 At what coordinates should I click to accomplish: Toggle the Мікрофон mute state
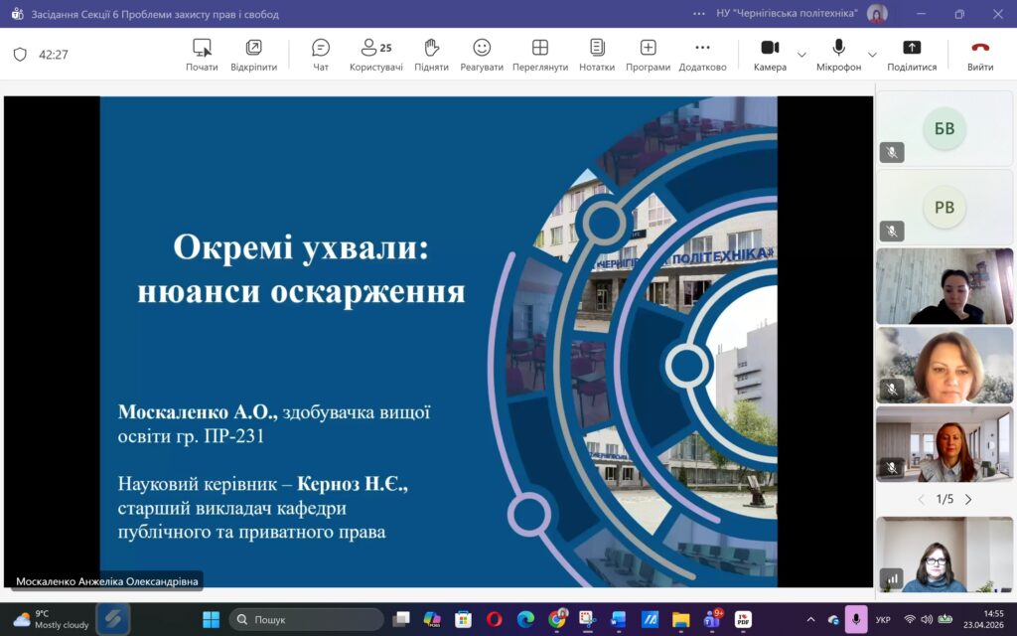tap(838, 55)
